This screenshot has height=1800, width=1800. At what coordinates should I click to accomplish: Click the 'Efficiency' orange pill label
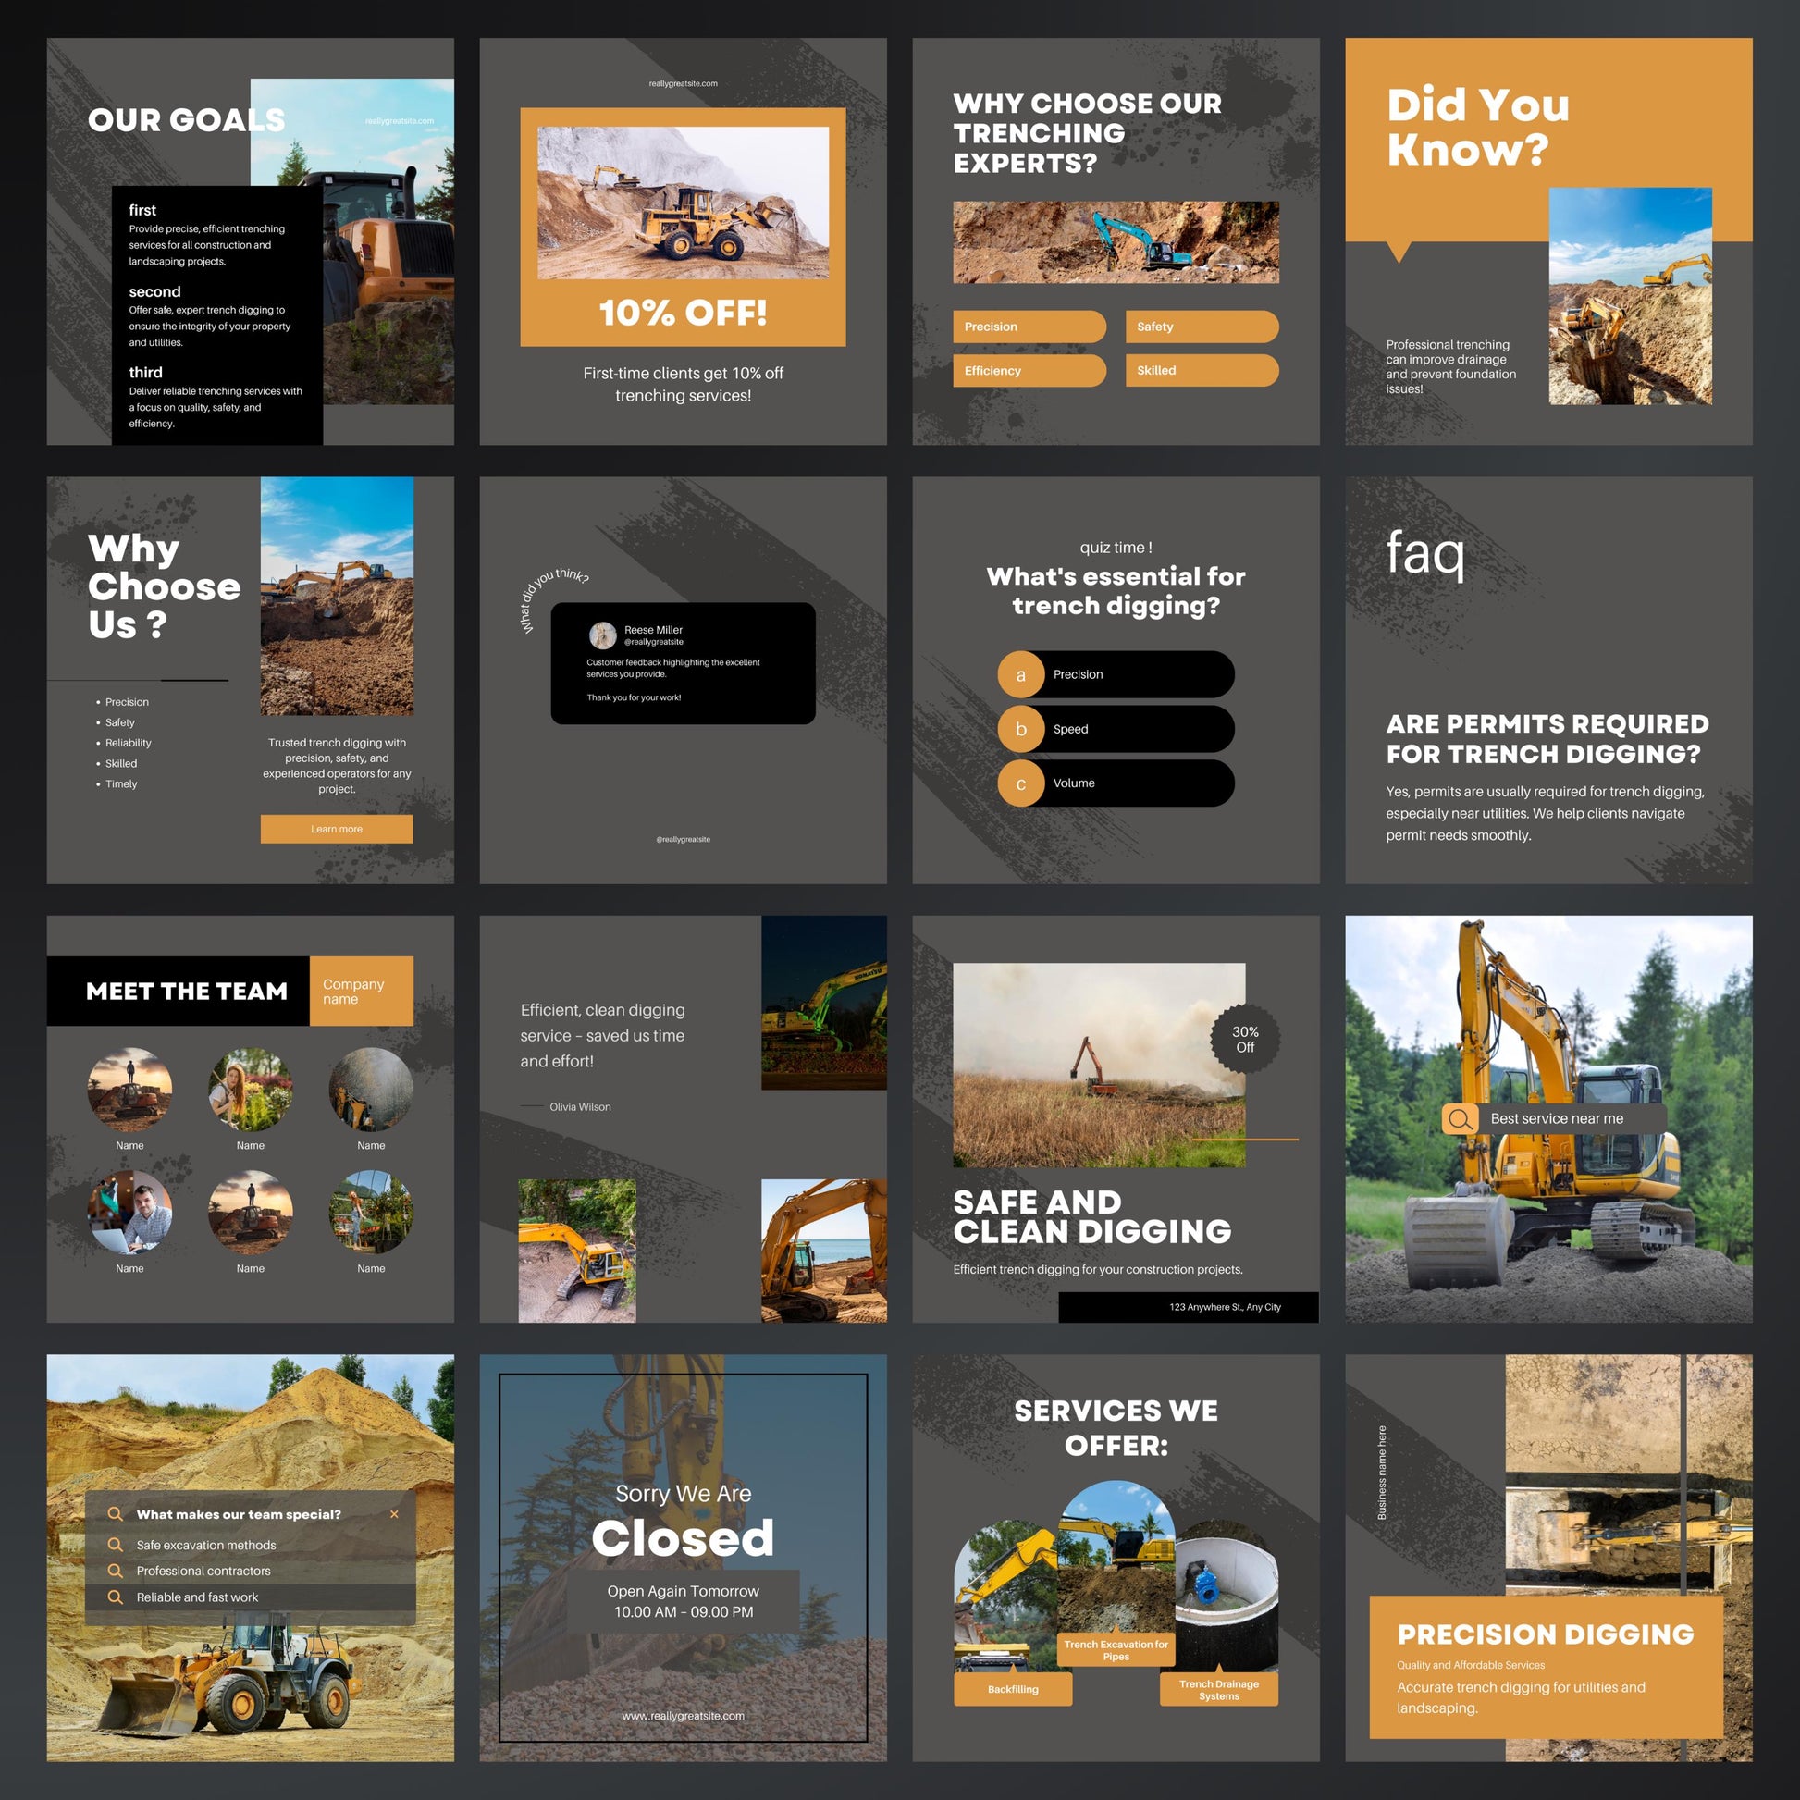tap(1029, 371)
